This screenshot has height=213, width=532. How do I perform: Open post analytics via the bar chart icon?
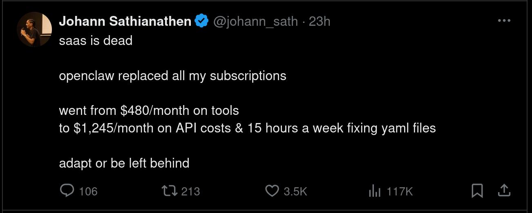374,191
